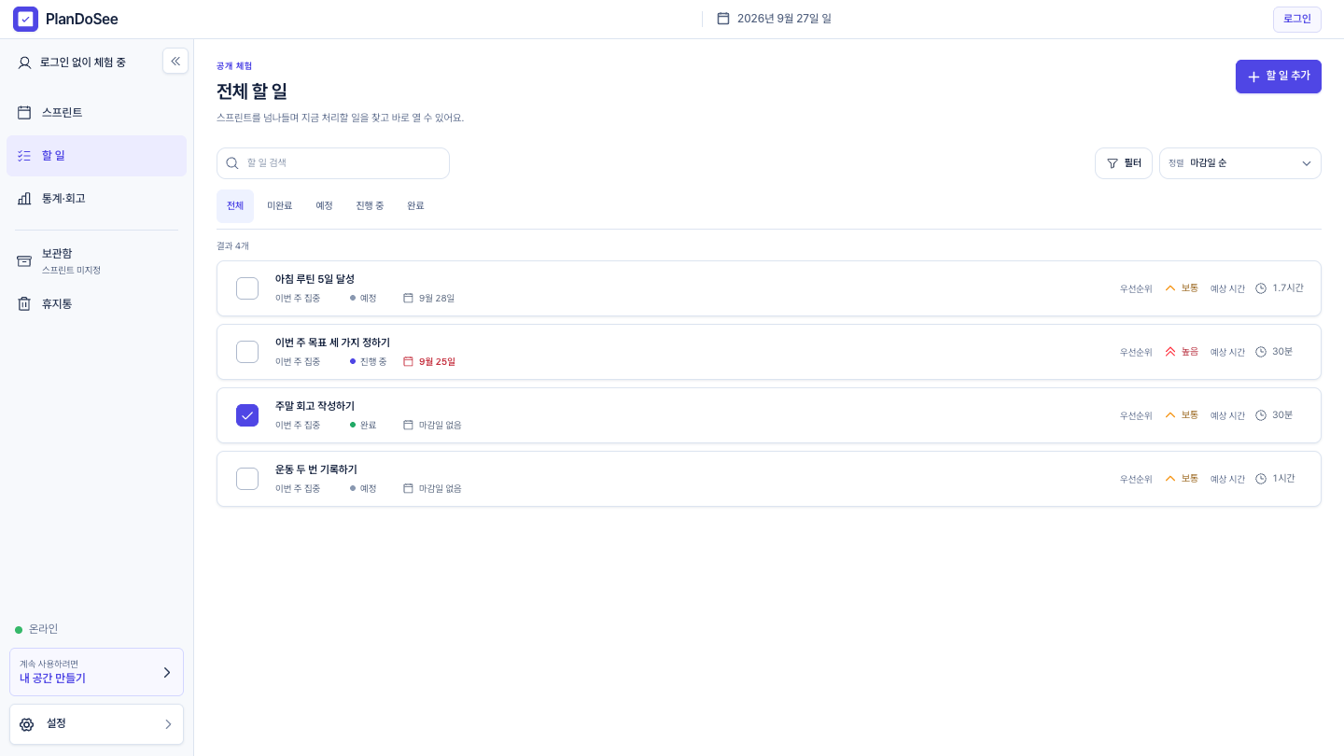Switch to the 예정 tab
Viewport: 1344px width, 756px height.
(325, 206)
